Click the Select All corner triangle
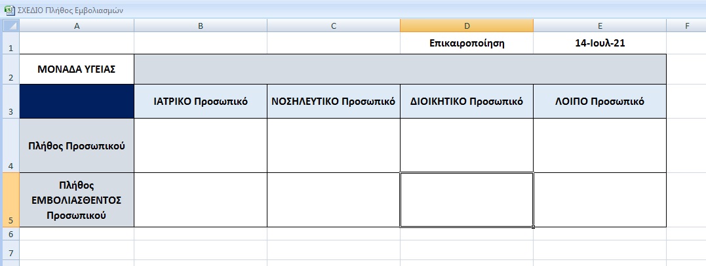Screen dimensions: 706x266 tap(10, 26)
